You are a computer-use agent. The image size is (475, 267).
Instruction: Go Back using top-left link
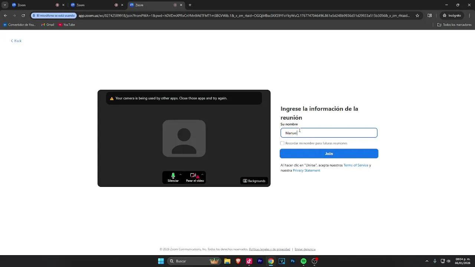(x=16, y=41)
